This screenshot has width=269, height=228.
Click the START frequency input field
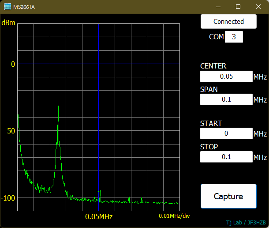click(226, 133)
